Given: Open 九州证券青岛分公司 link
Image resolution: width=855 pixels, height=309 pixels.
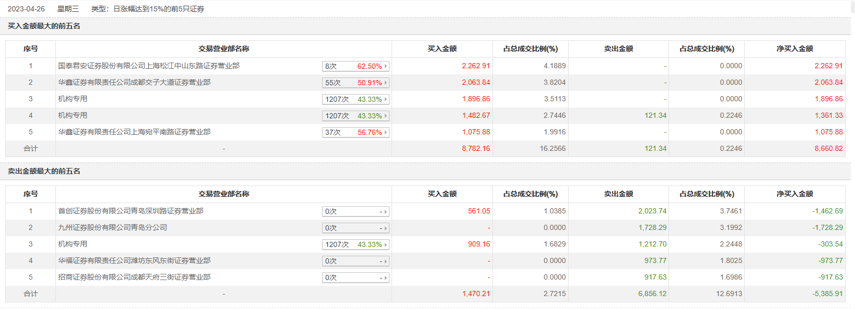Looking at the screenshot, I should [112, 228].
